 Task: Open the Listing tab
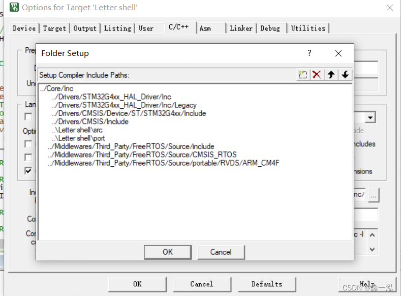[117, 28]
